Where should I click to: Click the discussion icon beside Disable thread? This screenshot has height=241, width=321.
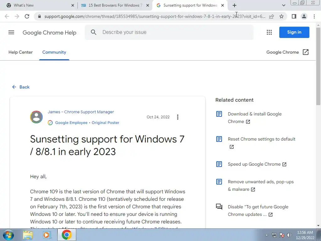[219, 206]
